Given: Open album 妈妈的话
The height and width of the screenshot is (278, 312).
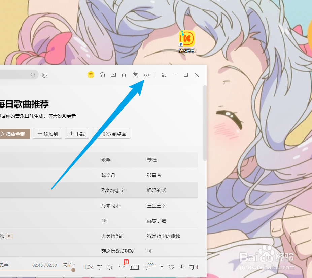Looking at the screenshot, I should pyautogui.click(x=157, y=190).
